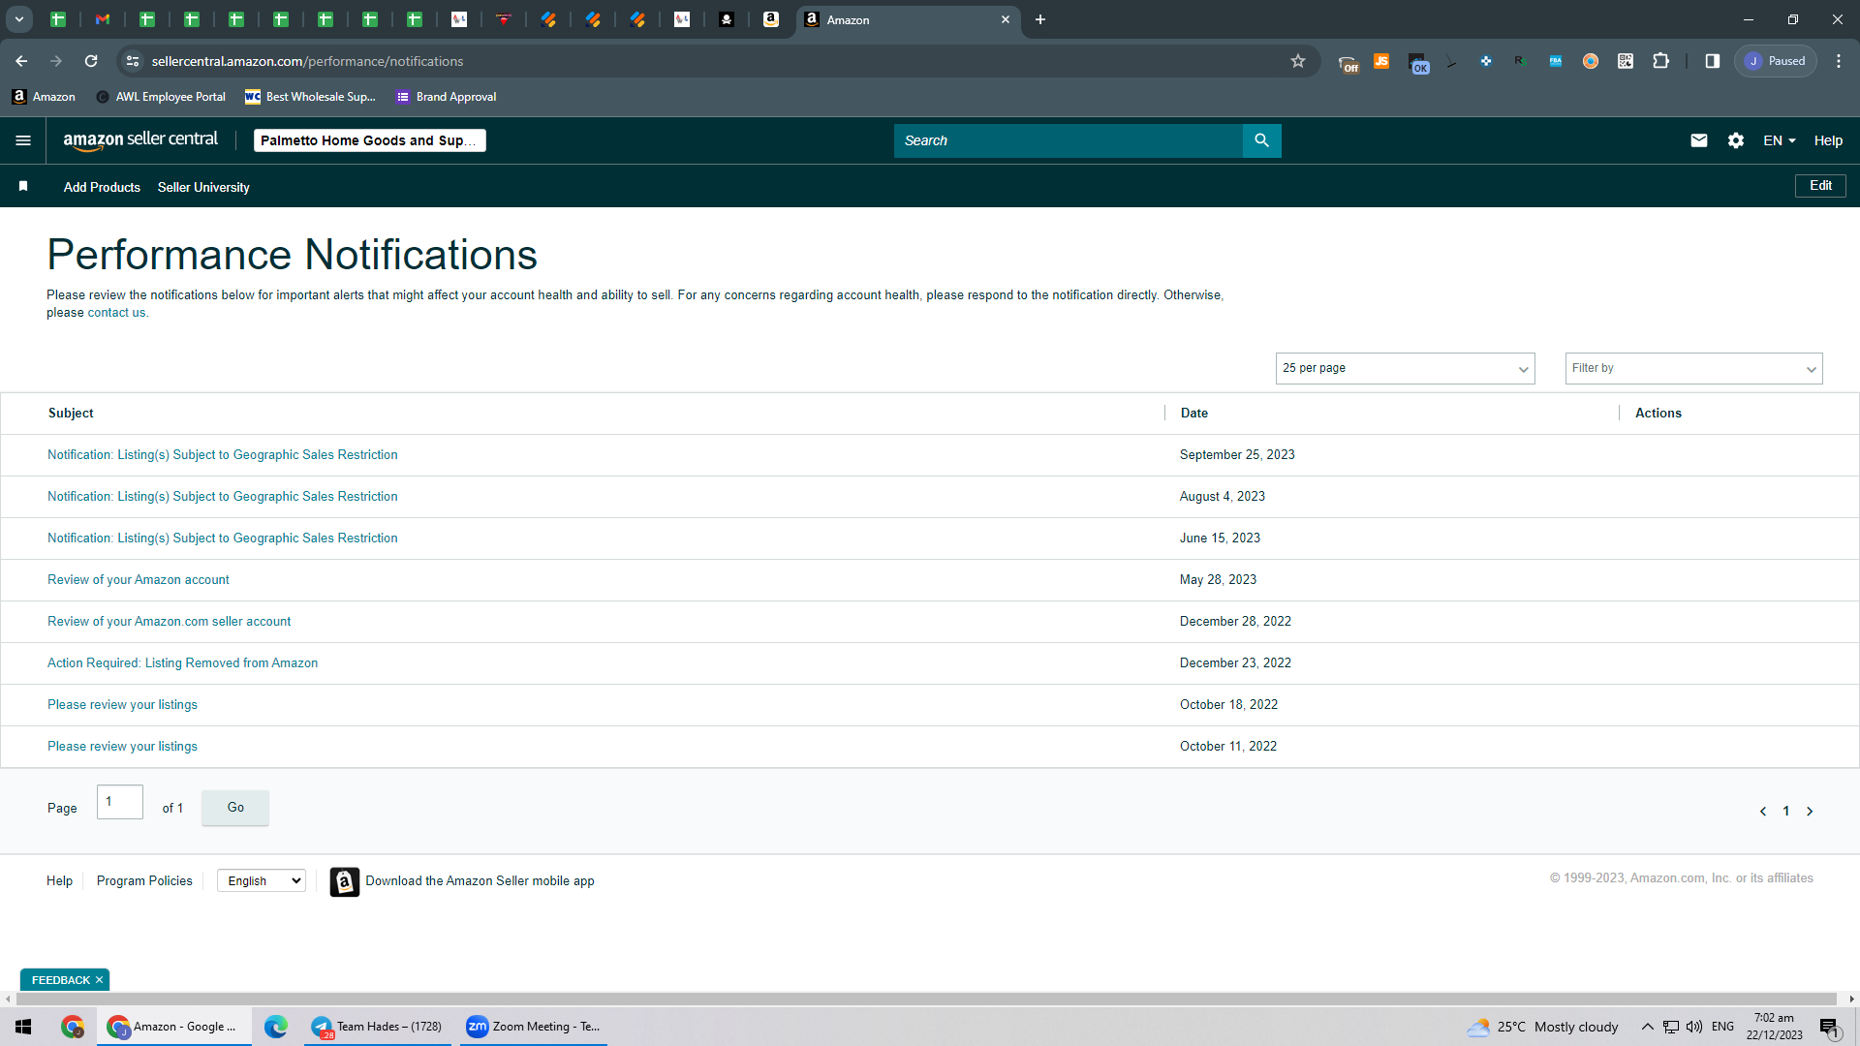The image size is (1860, 1046).
Task: Open the Help link in the header
Action: 1828,140
